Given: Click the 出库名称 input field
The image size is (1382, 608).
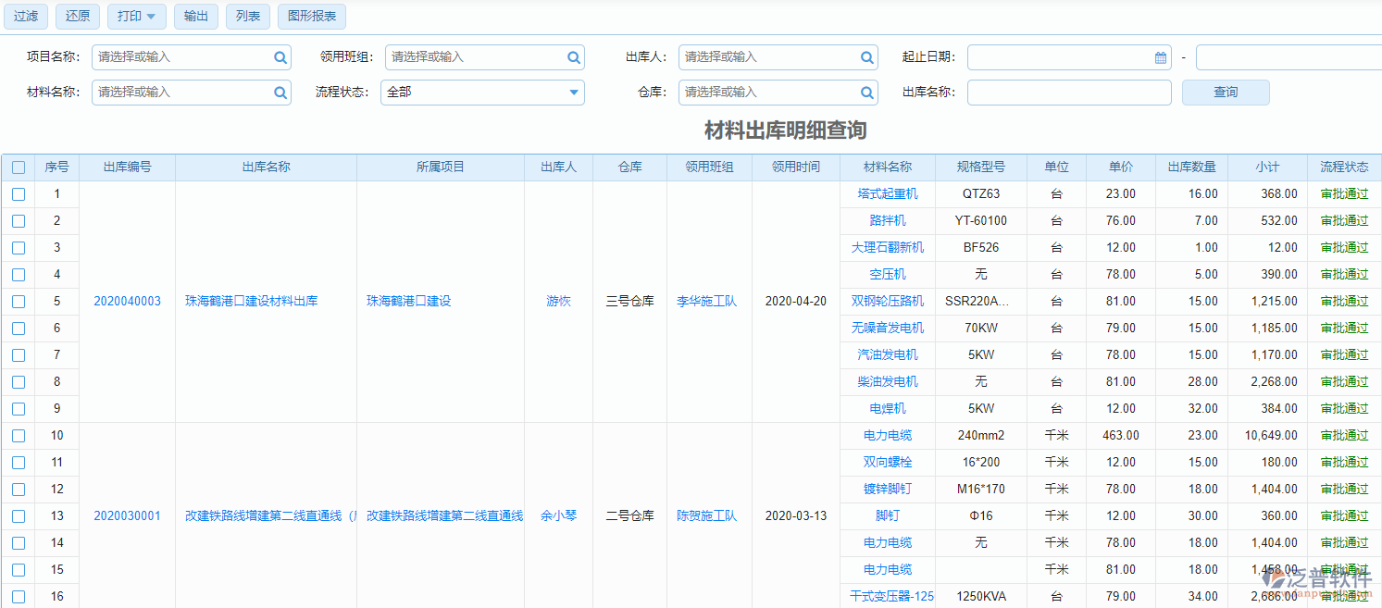Looking at the screenshot, I should point(1069,93).
